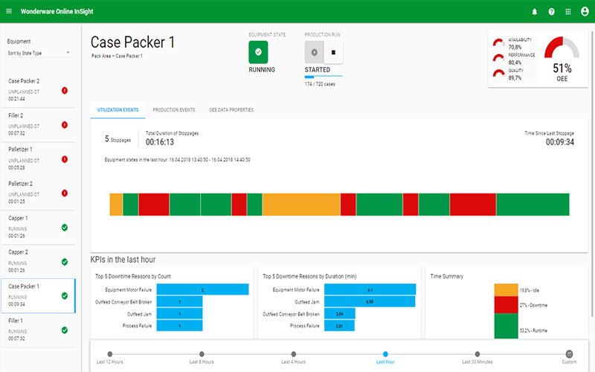Select Capper 2 in equipment list
Image resolution: width=595 pixels, height=372 pixels.
click(x=39, y=261)
